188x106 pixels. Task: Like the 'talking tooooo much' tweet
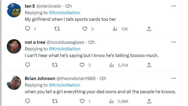82,65
